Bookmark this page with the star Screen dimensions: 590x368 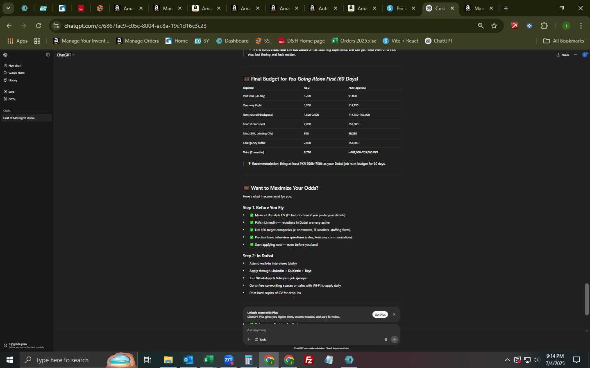tap(494, 26)
